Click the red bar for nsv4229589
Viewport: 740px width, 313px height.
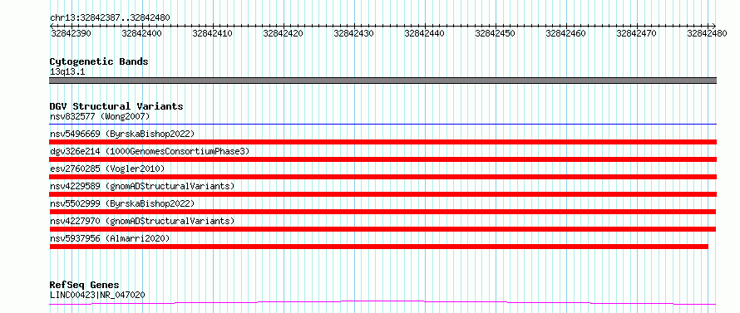coord(383,194)
